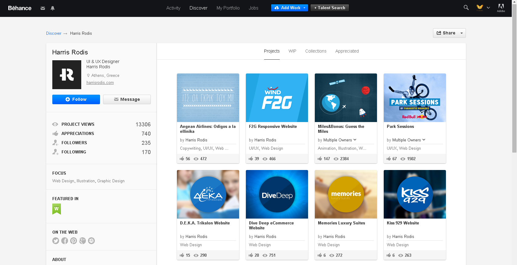The image size is (517, 265).
Task: Click the Followers stat icon
Action: click(55, 143)
